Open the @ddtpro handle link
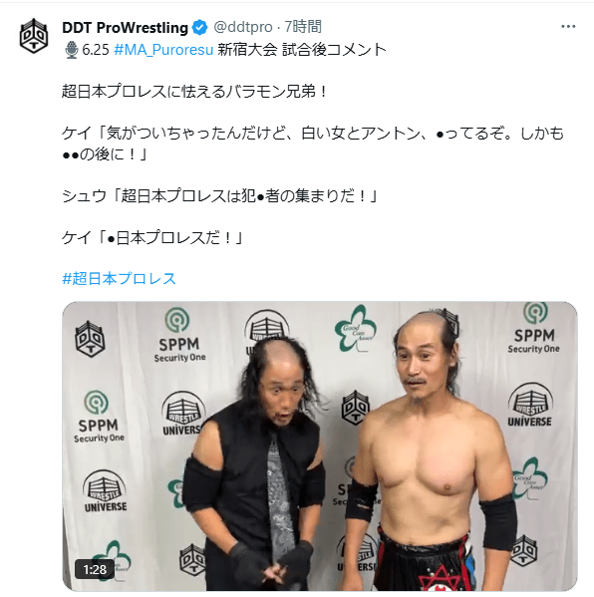 pos(243,27)
